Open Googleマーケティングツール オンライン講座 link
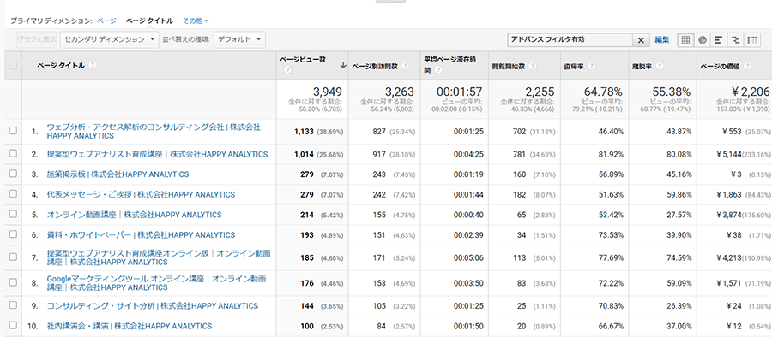 157,283
